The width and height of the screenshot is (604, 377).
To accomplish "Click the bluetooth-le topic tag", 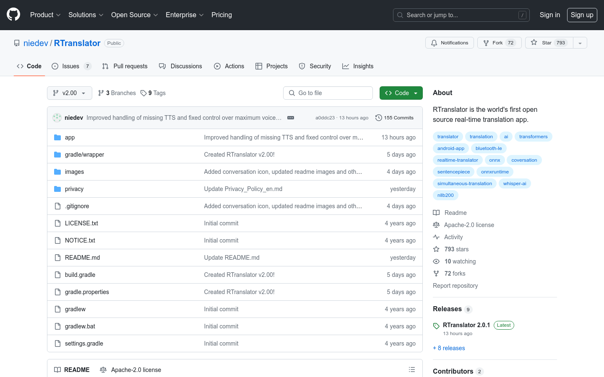I will (x=489, y=148).
